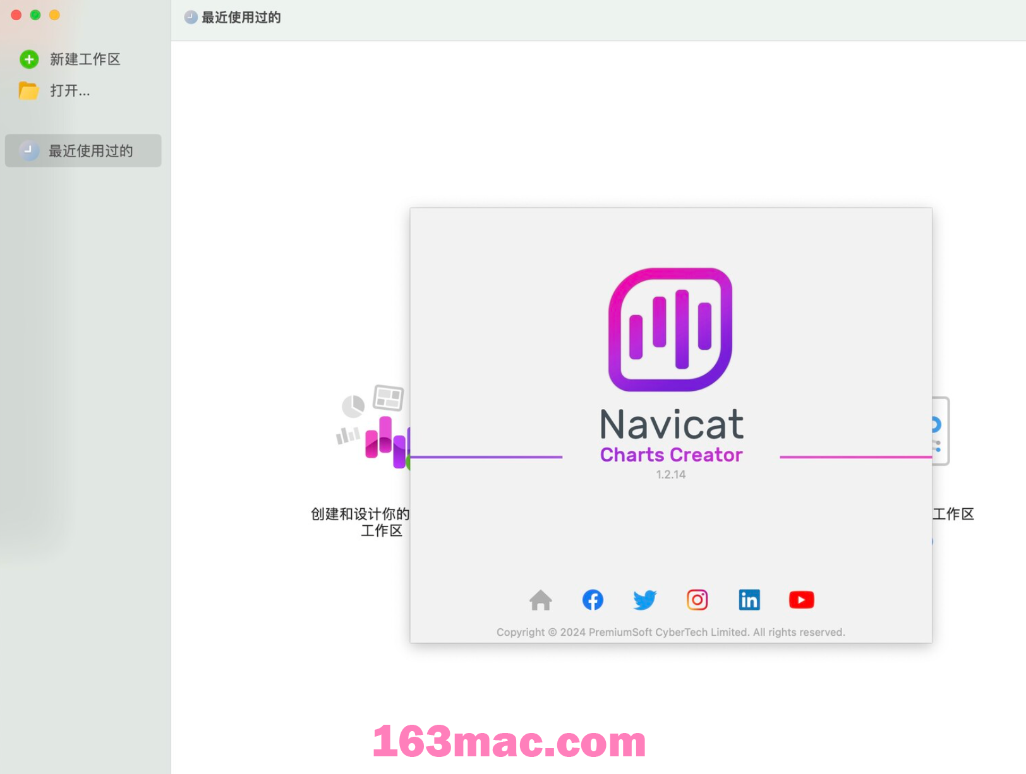Open the Twitter bird icon link

[645, 600]
